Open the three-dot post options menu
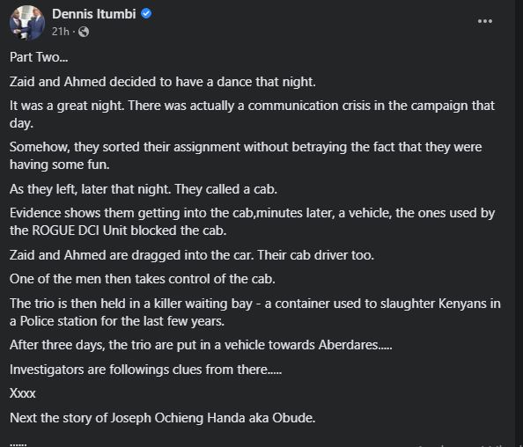The height and width of the screenshot is (447, 523). point(484,21)
